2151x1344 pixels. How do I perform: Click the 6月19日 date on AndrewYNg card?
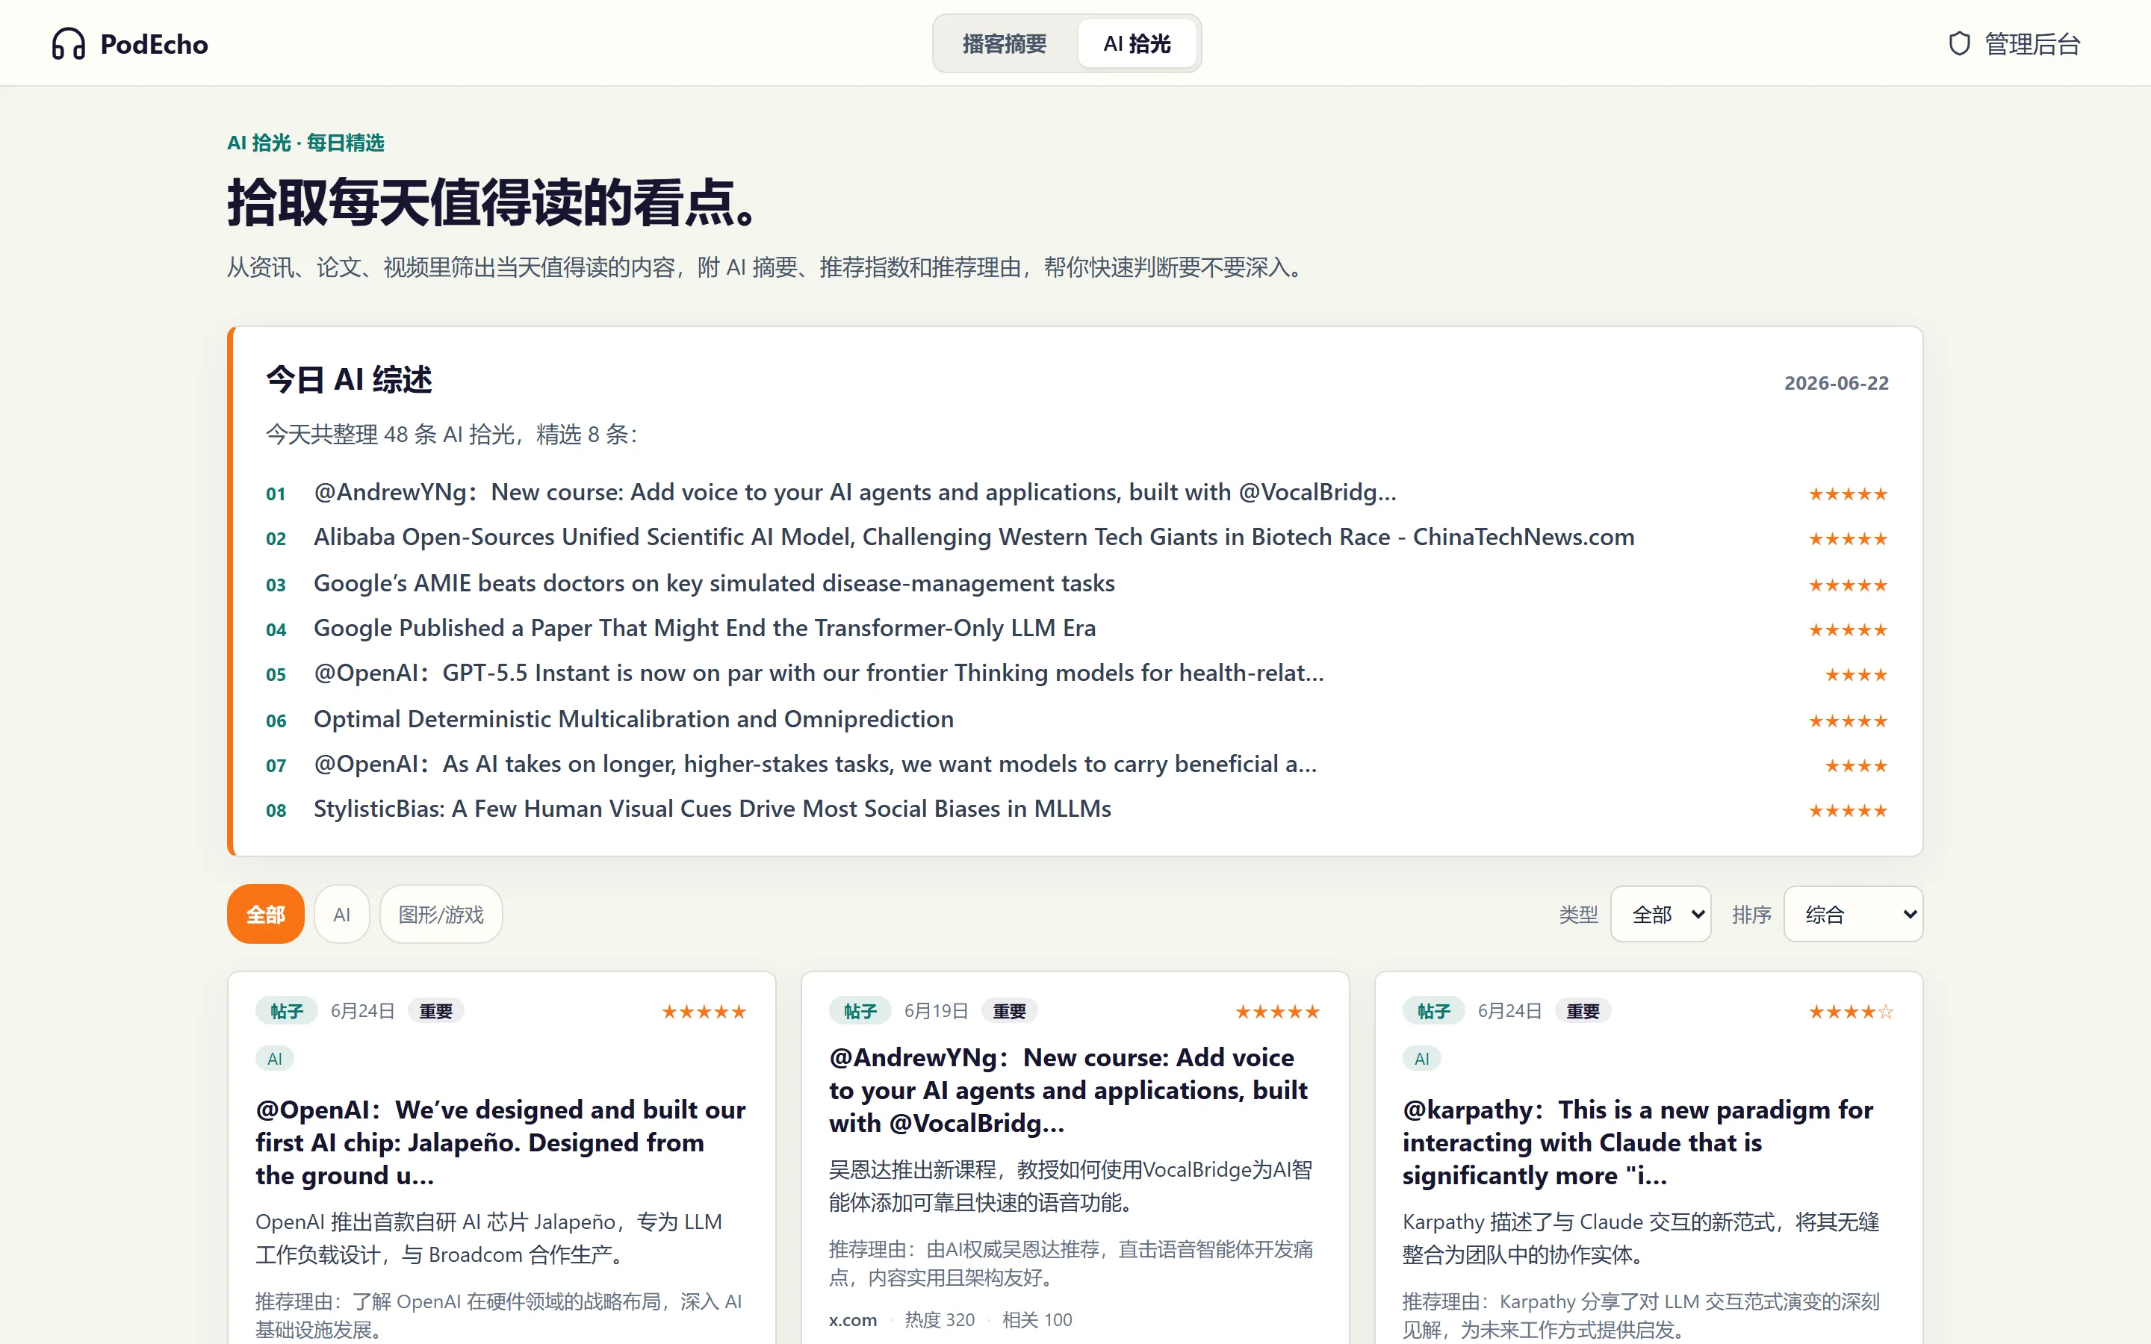(936, 1011)
